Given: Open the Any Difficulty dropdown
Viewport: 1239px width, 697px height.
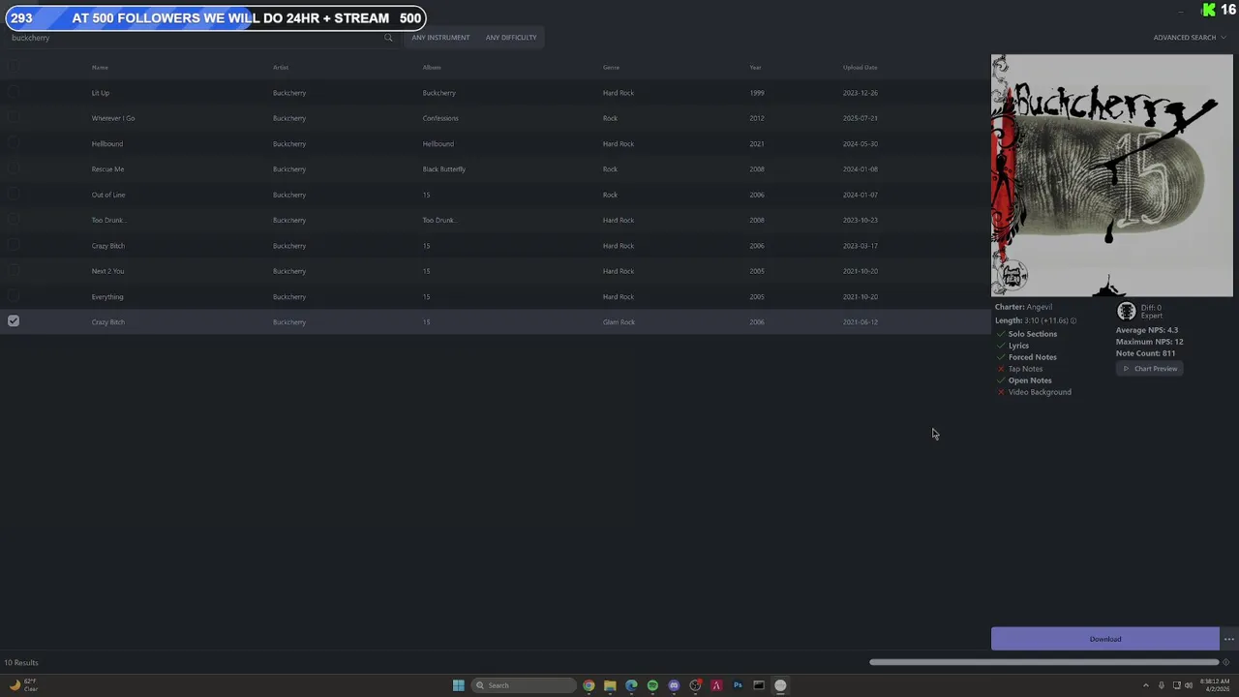Looking at the screenshot, I should click(x=511, y=38).
